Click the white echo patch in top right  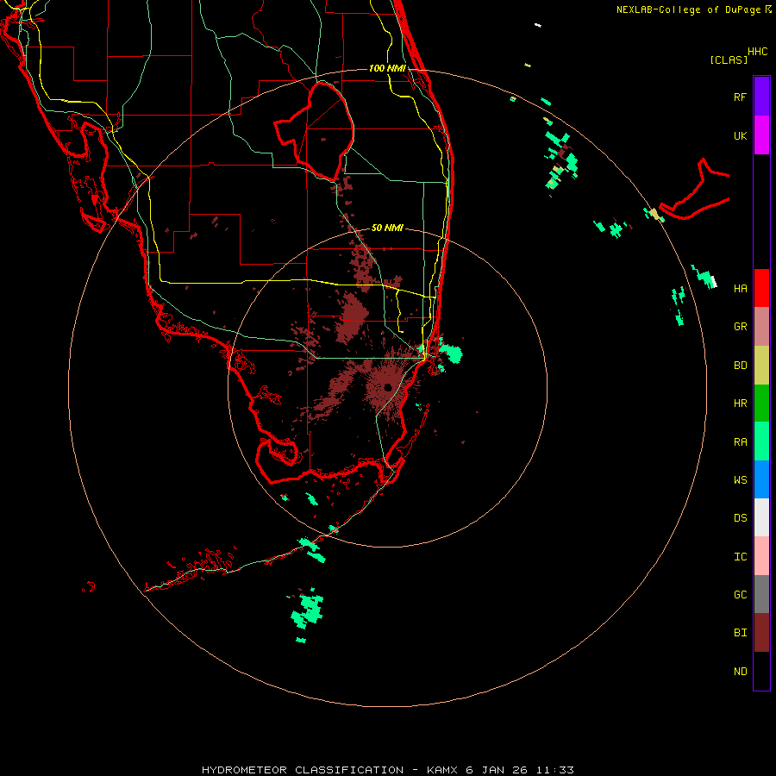pyautogui.click(x=538, y=25)
